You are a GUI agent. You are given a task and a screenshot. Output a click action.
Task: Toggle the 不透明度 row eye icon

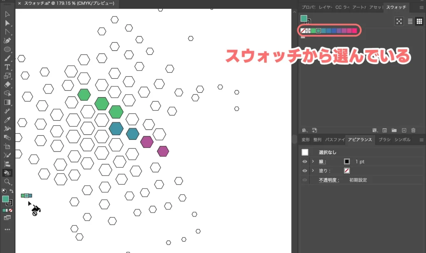[304, 180]
